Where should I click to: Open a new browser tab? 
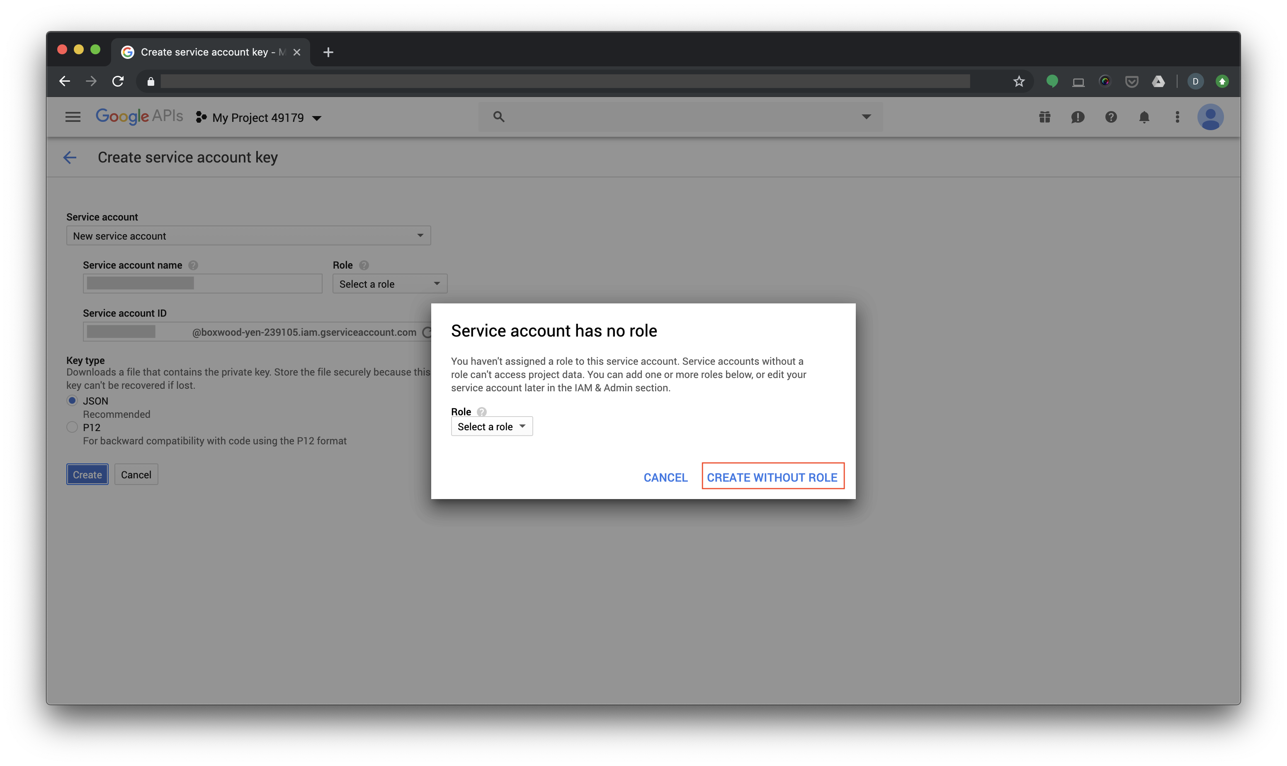tap(328, 52)
